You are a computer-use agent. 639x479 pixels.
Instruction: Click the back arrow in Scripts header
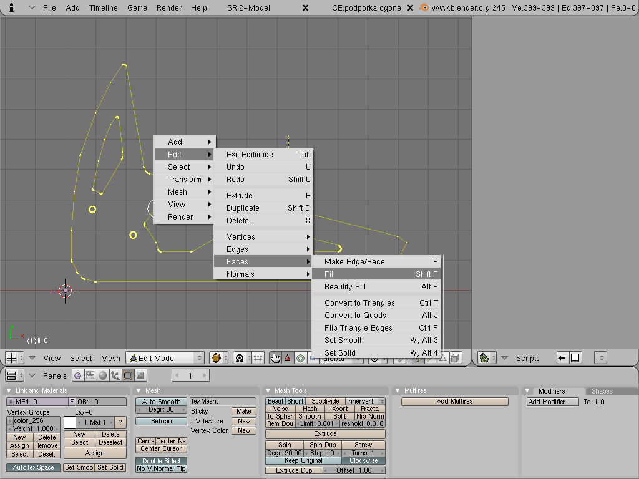tap(562, 358)
